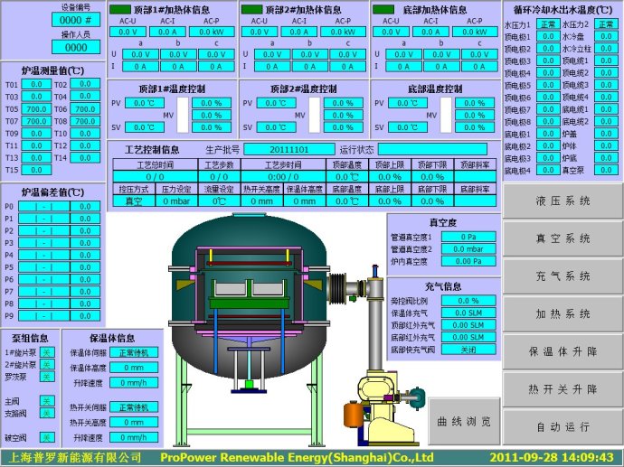Open the 加热系统 page
This screenshot has width=624, height=467.
[x=563, y=313]
